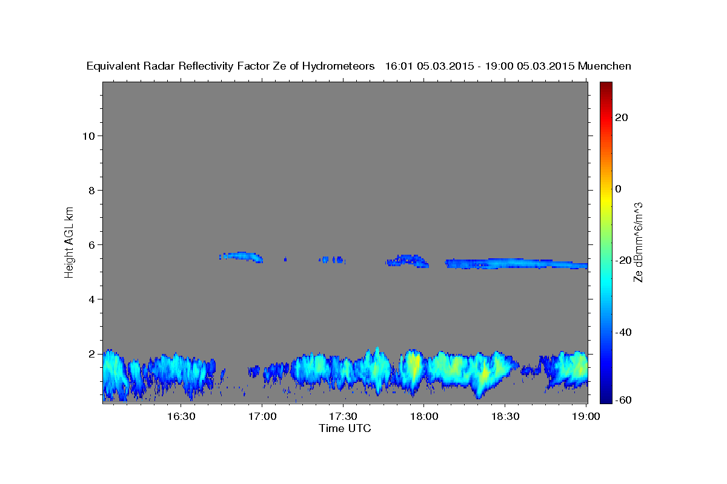Click the height tick label '2'
Screen dimensions: 727x484
(x=90, y=353)
